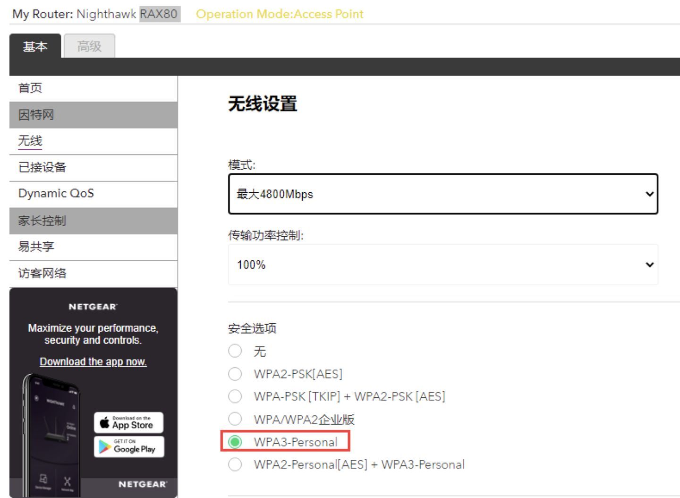Screen dimensions: 680x498
Task: Click the Operation Mode:Access Point link
Action: [280, 14]
